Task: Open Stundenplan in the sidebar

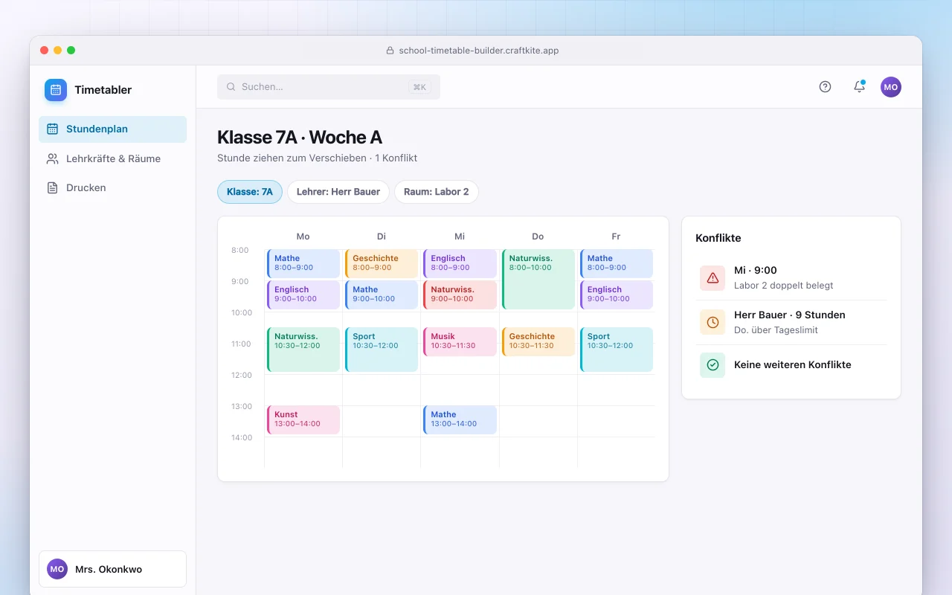Action: [113, 129]
